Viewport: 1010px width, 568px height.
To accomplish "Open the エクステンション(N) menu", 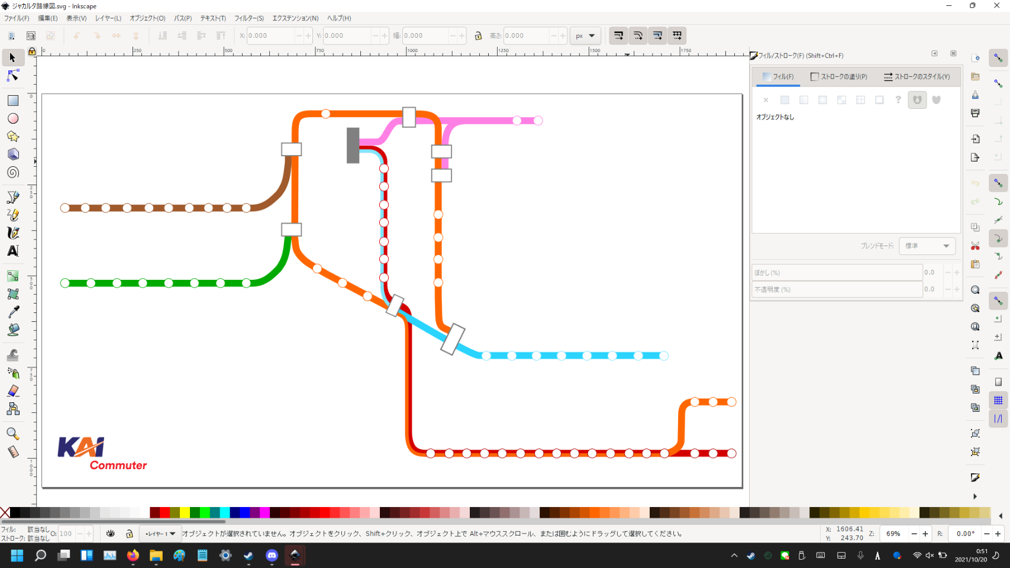I will 295,18.
